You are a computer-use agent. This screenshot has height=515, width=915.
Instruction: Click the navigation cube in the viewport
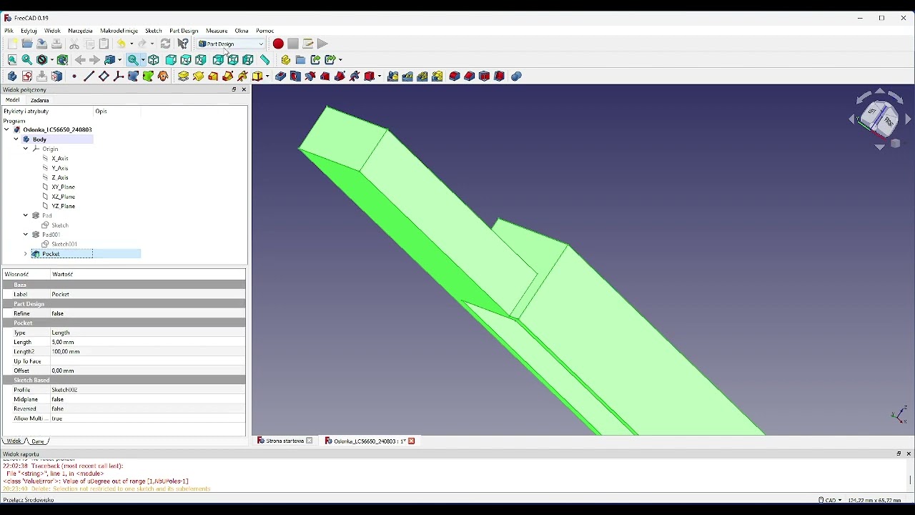coord(880,119)
